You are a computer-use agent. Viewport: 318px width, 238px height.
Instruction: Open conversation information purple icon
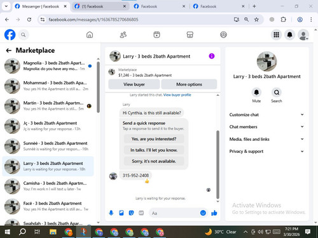212,56
